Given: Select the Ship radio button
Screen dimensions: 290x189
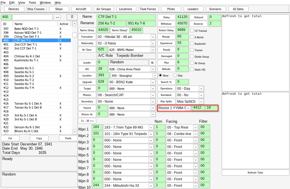Looking at the screenshot, I should 175,75.
